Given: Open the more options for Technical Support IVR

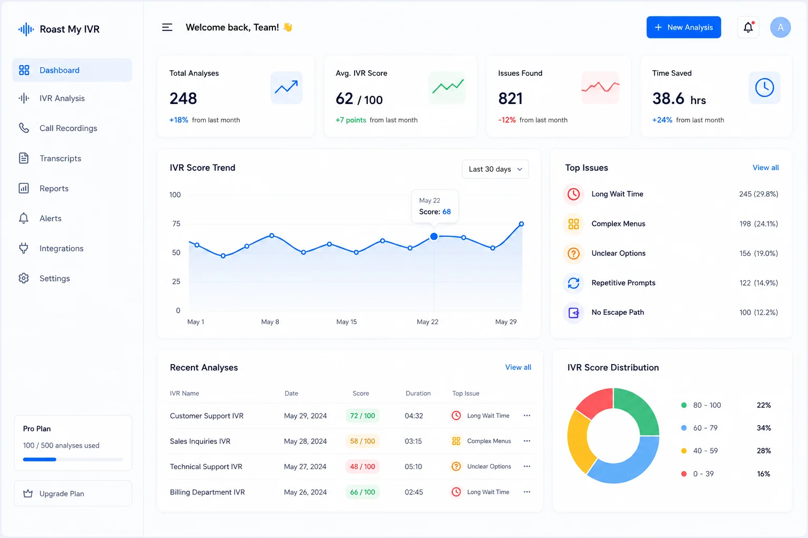Looking at the screenshot, I should click(x=527, y=467).
